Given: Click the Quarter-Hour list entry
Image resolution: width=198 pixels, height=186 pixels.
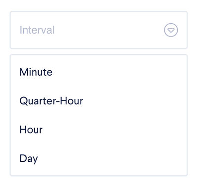Looking at the screenshot, I should (99, 101).
